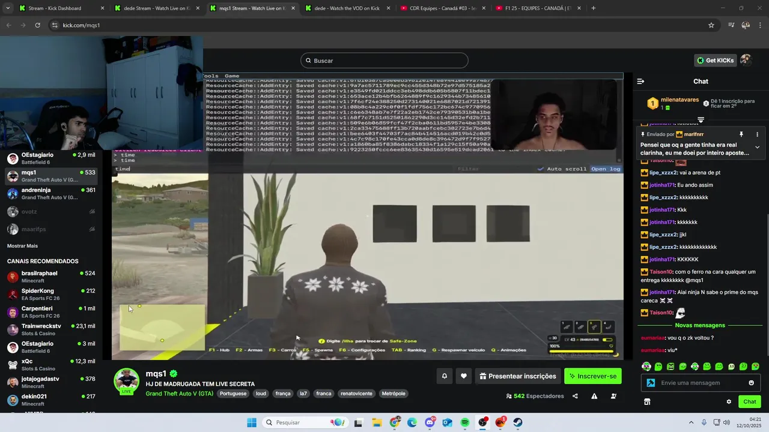Click the 542 Espectadores viewer count
Image resolution: width=769 pixels, height=432 pixels.
(x=535, y=396)
